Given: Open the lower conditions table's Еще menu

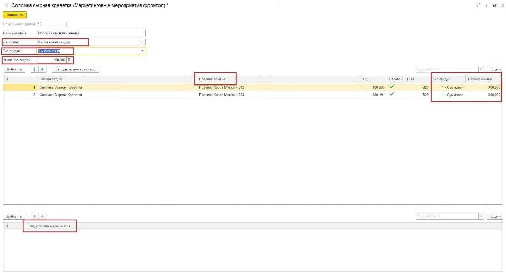Looking at the screenshot, I should (x=495, y=216).
